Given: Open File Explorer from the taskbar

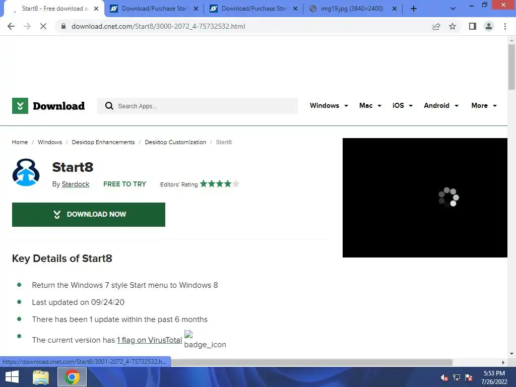Looking at the screenshot, I should pos(41,377).
